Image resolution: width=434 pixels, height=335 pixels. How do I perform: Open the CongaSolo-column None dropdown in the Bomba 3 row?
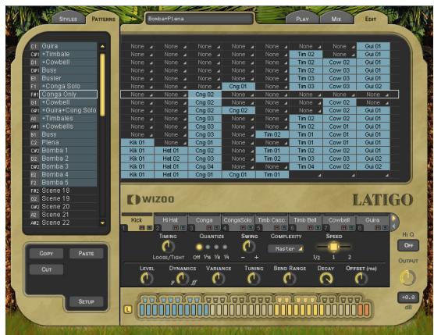(239, 166)
